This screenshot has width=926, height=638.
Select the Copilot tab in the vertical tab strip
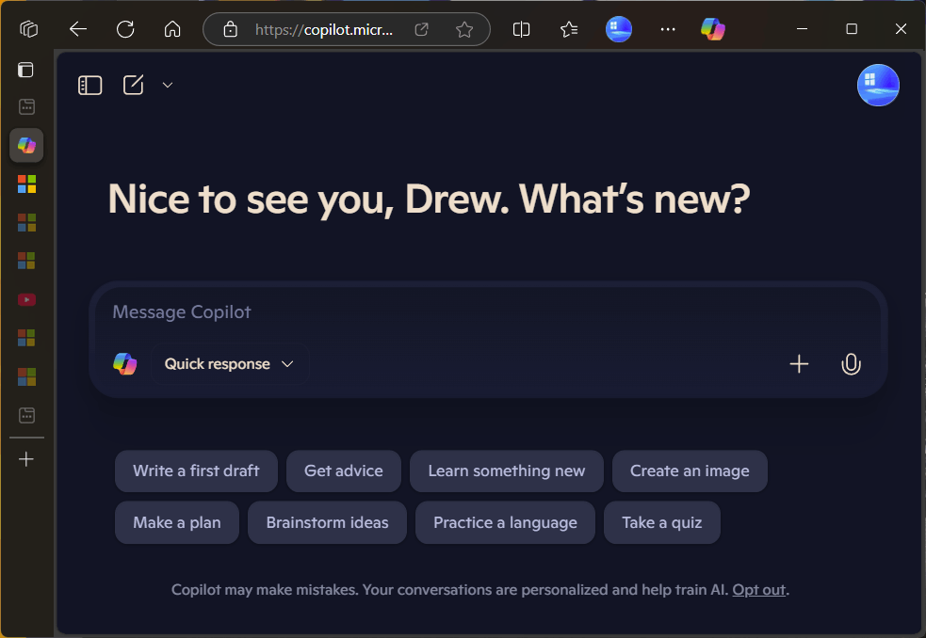tap(26, 145)
